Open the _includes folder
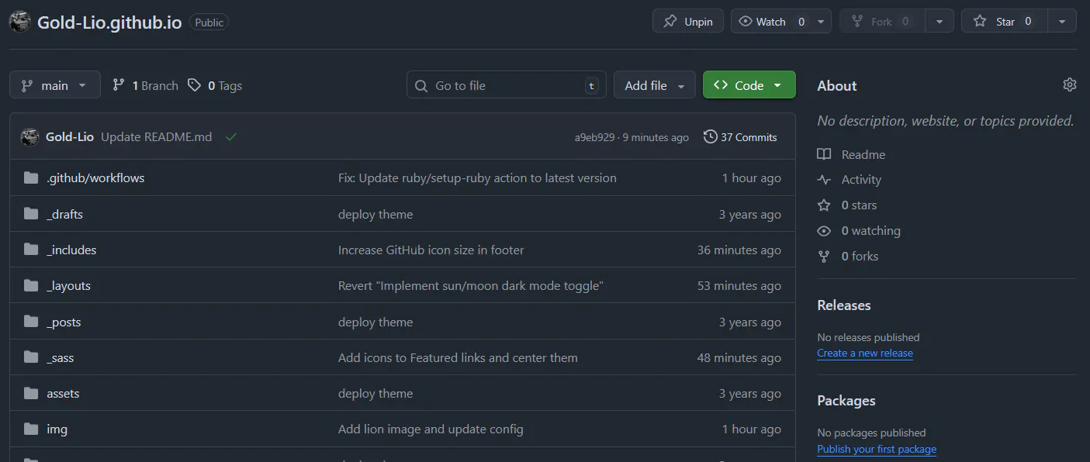The height and width of the screenshot is (462, 1090). coord(71,250)
